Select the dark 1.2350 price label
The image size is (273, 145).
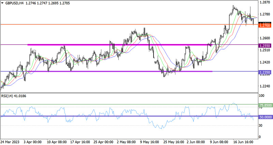tap(265, 72)
